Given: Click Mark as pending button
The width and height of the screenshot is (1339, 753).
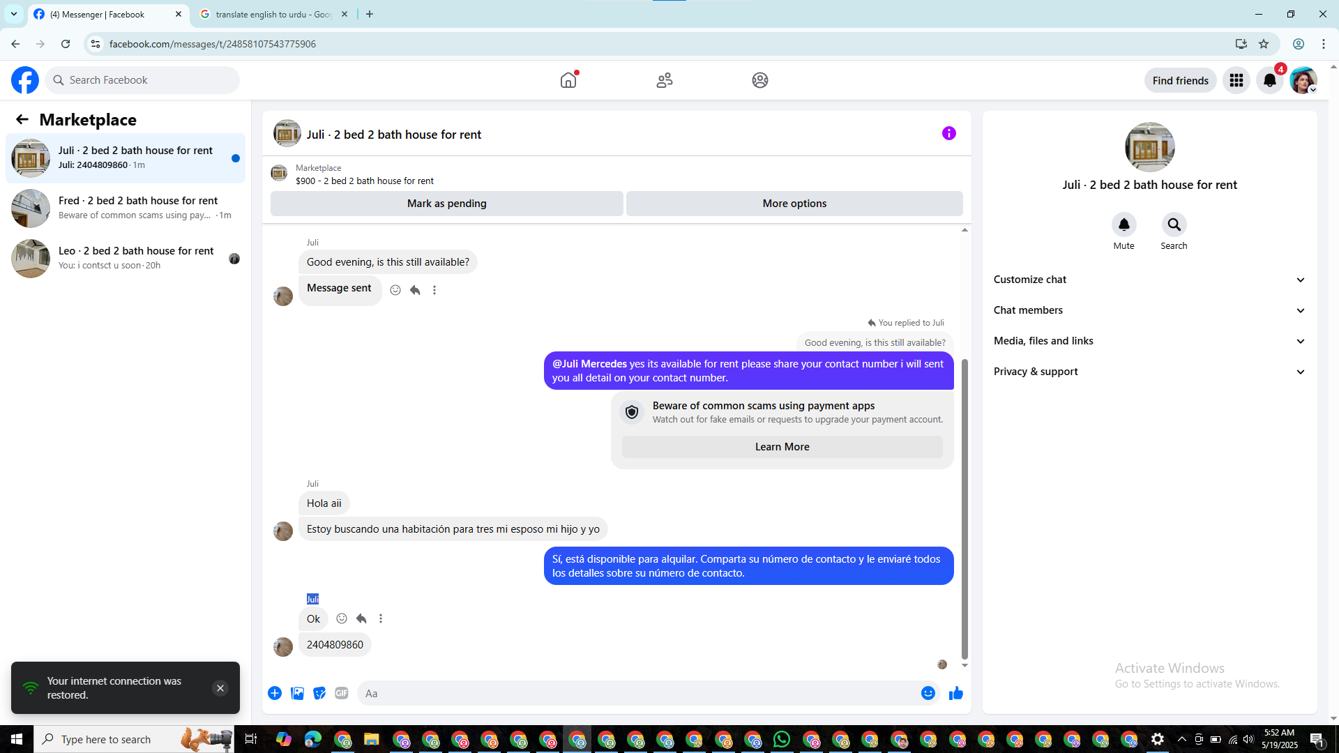Looking at the screenshot, I should (447, 204).
